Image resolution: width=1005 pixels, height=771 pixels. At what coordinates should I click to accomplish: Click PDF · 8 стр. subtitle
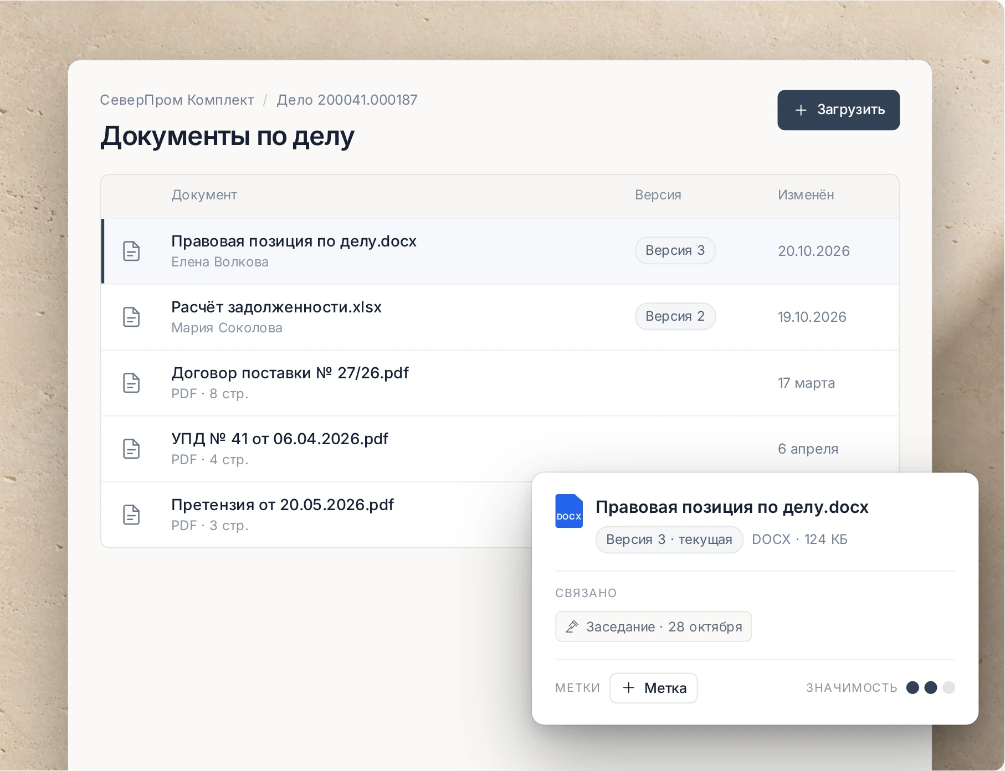209,394
